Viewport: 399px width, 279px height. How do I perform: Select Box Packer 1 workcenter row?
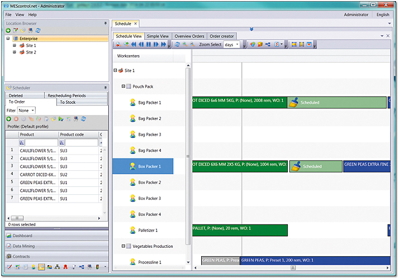coord(143,166)
